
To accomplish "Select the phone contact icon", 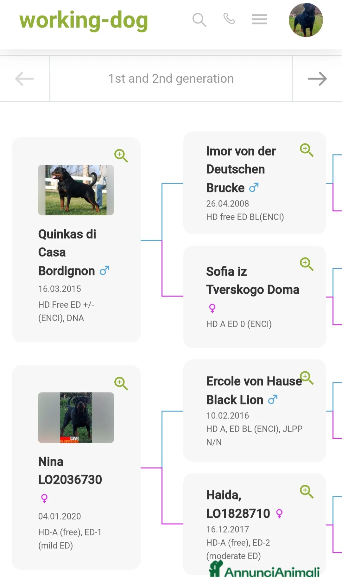I will (x=229, y=19).
